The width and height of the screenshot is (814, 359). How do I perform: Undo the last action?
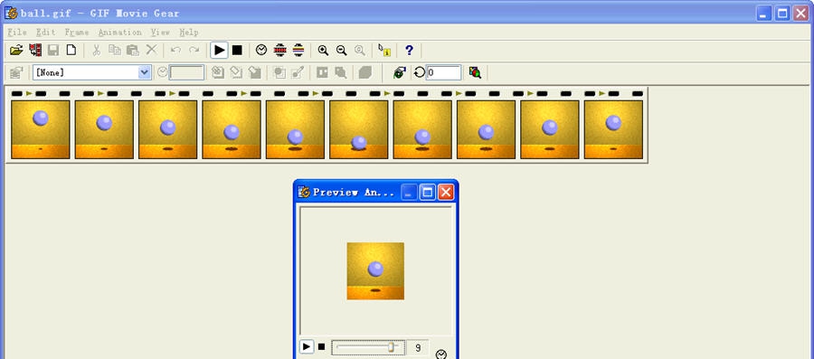(176, 51)
